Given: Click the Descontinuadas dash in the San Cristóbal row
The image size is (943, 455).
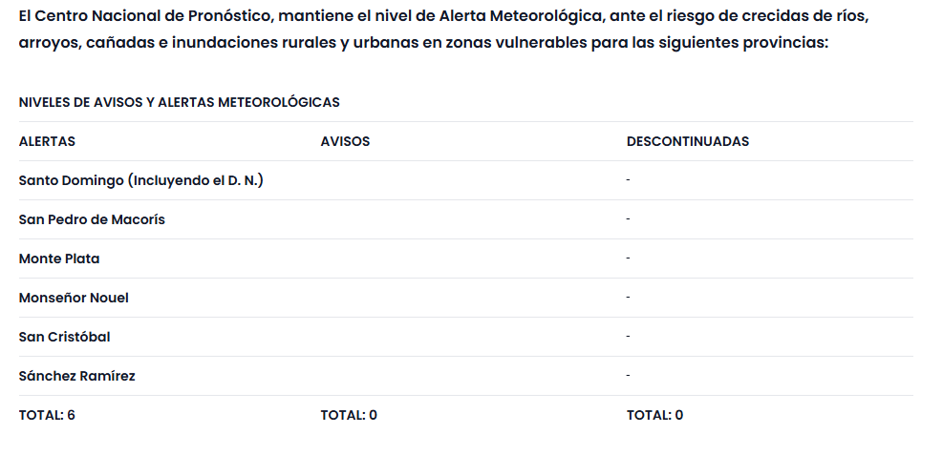Looking at the screenshot, I should pos(629,337).
